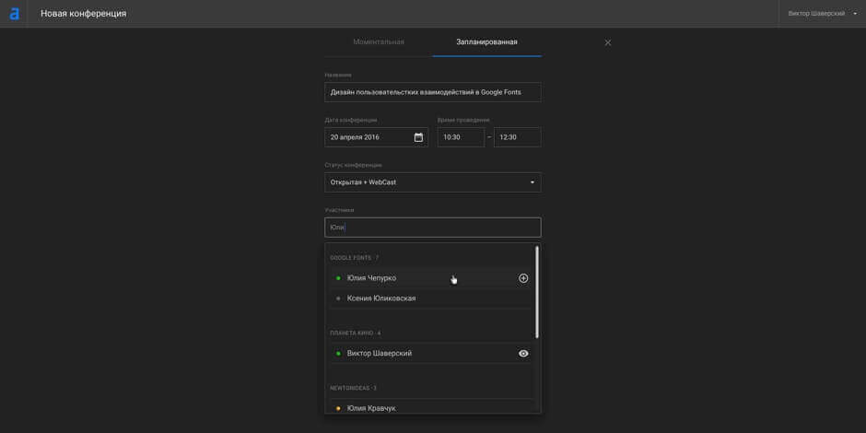866x433 pixels.
Task: Click the participants list scrollbar
Action: (x=537, y=291)
